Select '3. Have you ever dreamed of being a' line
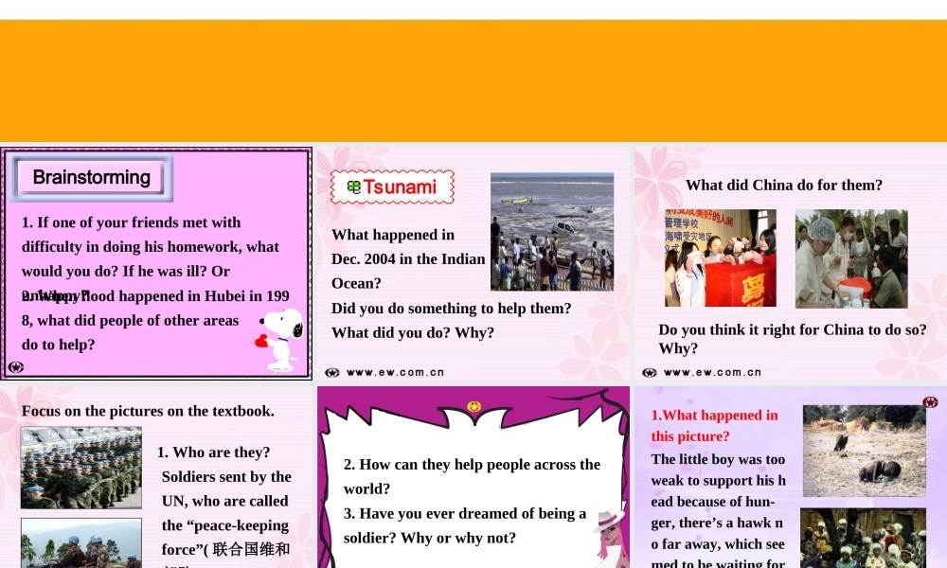The width and height of the screenshot is (947, 568). pos(465,514)
